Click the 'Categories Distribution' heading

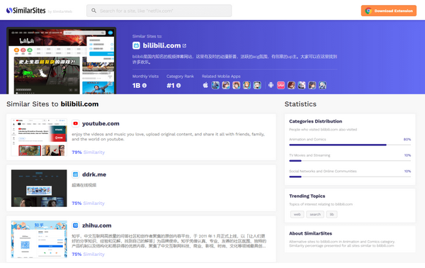point(315,121)
